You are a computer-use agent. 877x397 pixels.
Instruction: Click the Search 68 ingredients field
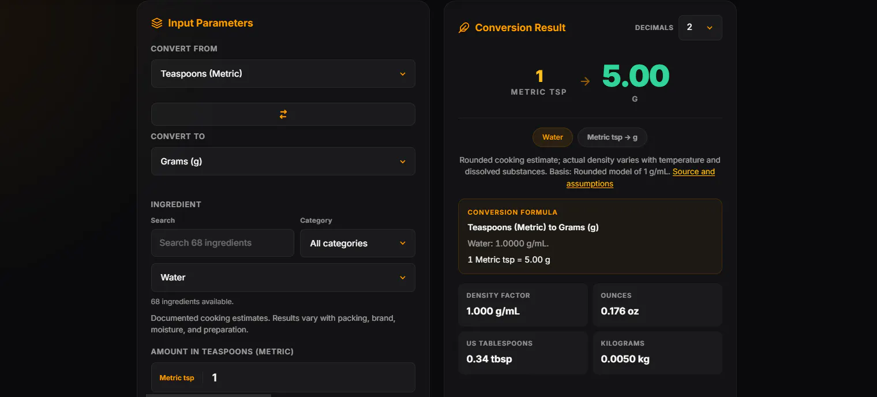[223, 243]
